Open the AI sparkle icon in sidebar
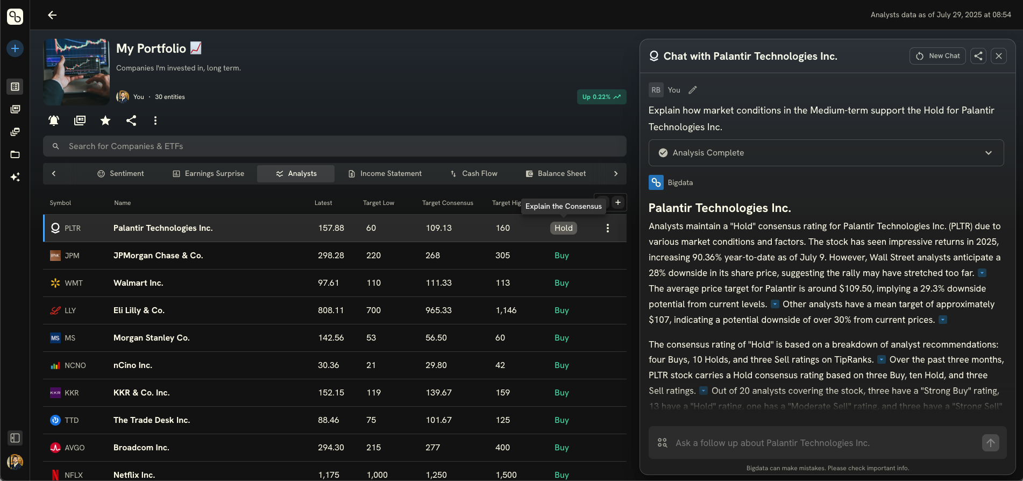 click(x=15, y=177)
